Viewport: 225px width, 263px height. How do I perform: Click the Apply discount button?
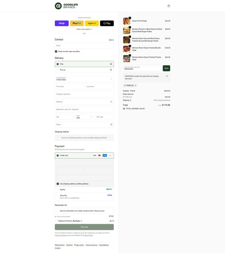[x=166, y=68]
